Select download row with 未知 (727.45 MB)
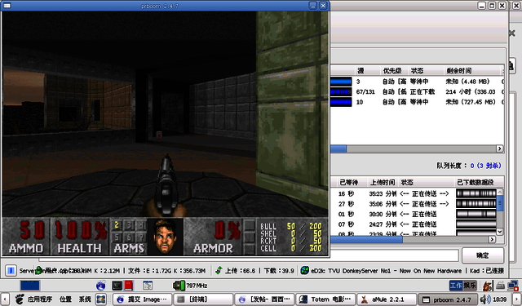The image size is (522, 306). pyautogui.click(x=417, y=102)
